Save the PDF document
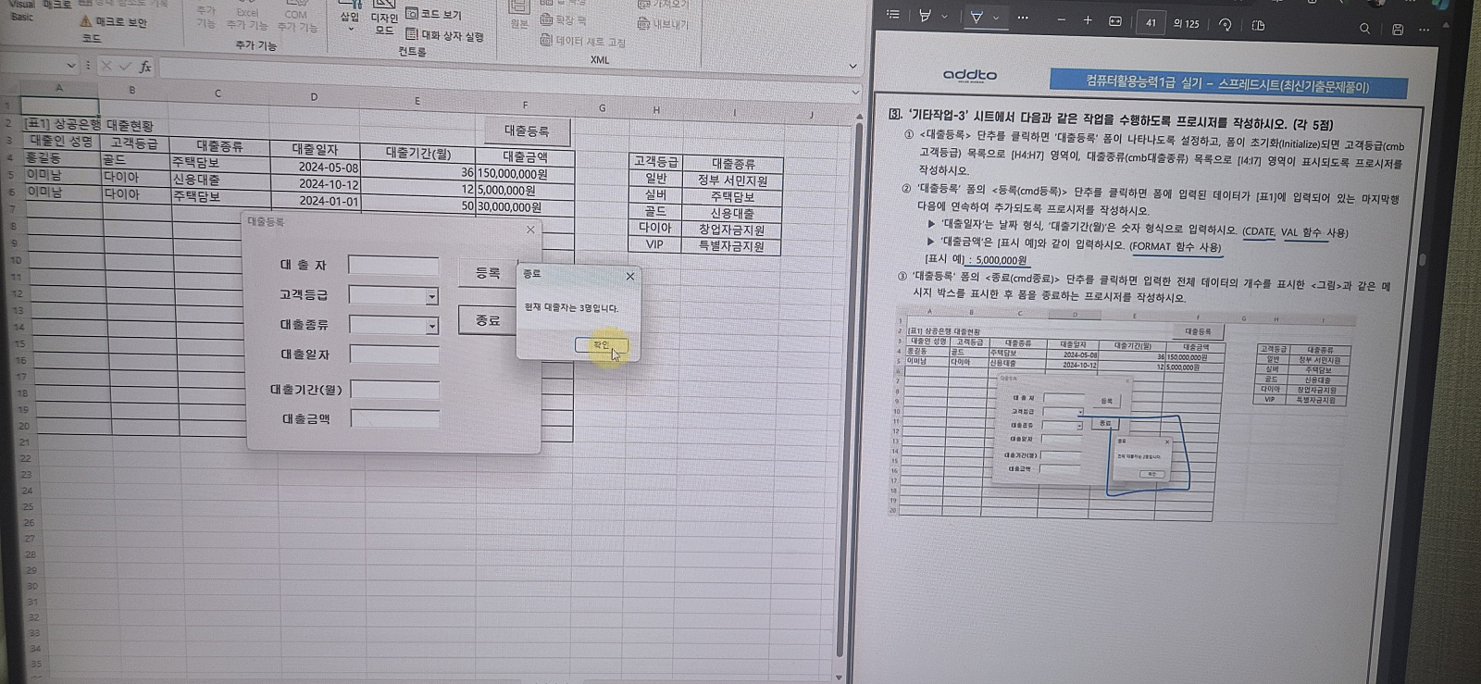1481x684 pixels. pyautogui.click(x=1398, y=30)
